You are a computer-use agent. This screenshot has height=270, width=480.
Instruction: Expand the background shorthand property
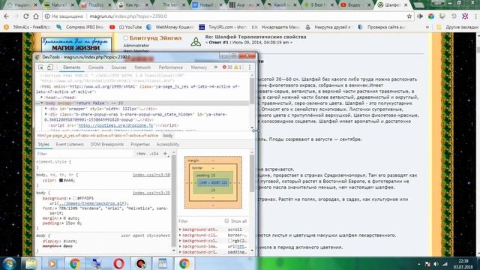pyautogui.click(x=70, y=198)
